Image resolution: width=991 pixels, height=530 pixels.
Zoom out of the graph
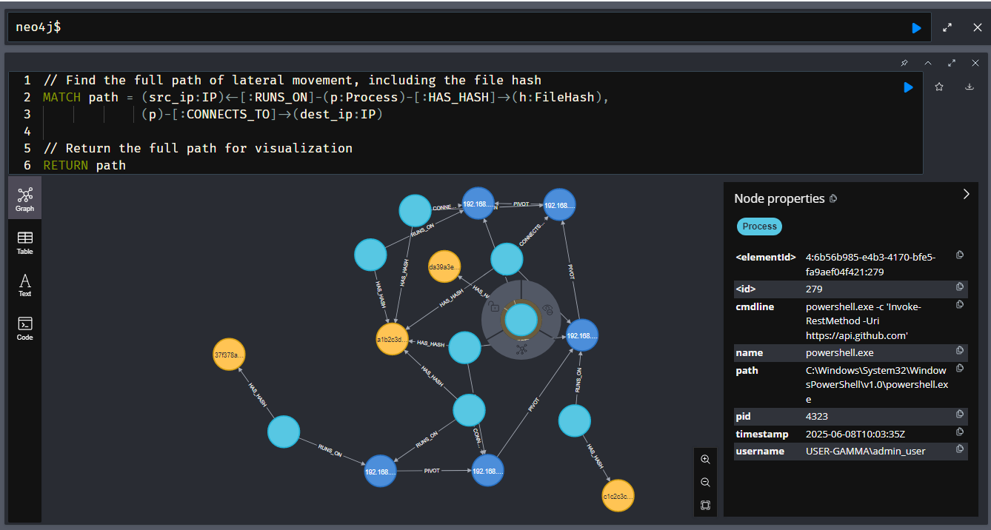(705, 482)
